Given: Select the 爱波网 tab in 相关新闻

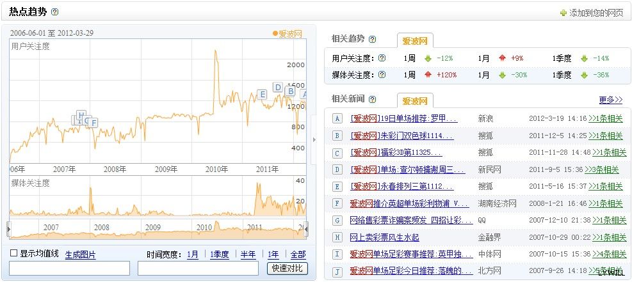Looking at the screenshot, I should (414, 101).
